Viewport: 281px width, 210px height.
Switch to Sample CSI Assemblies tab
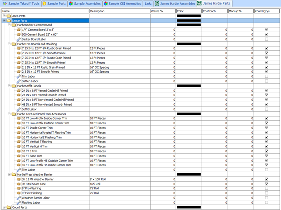coord(123,4)
